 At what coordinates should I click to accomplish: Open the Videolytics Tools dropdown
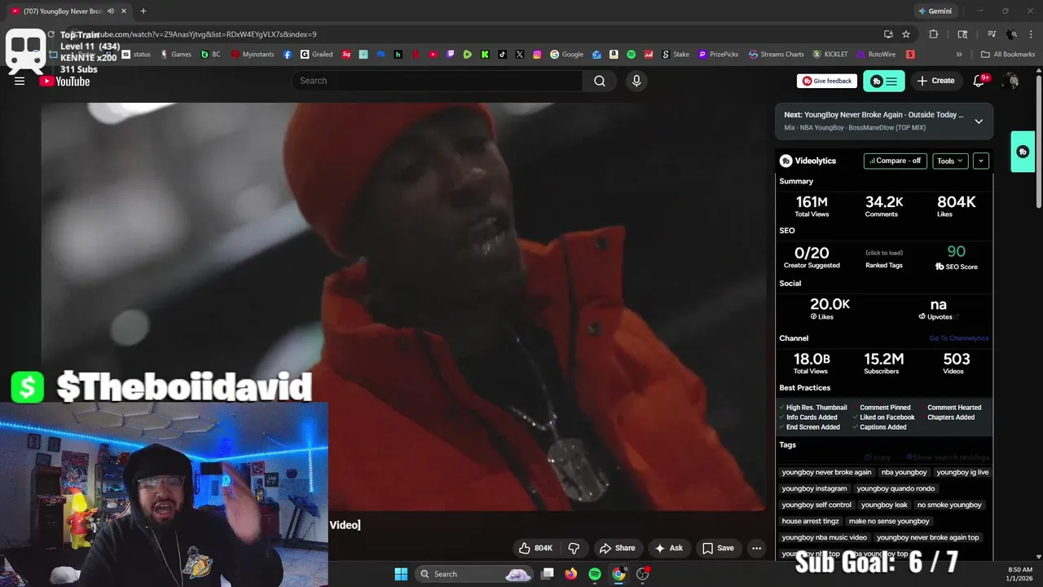coord(950,161)
